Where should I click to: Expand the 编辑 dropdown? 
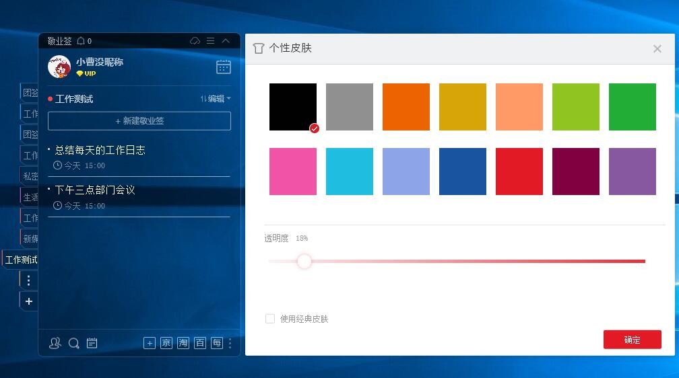(216, 99)
